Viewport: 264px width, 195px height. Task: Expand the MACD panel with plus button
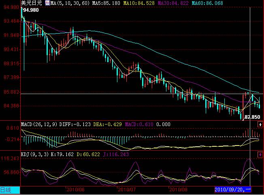click(x=260, y=124)
